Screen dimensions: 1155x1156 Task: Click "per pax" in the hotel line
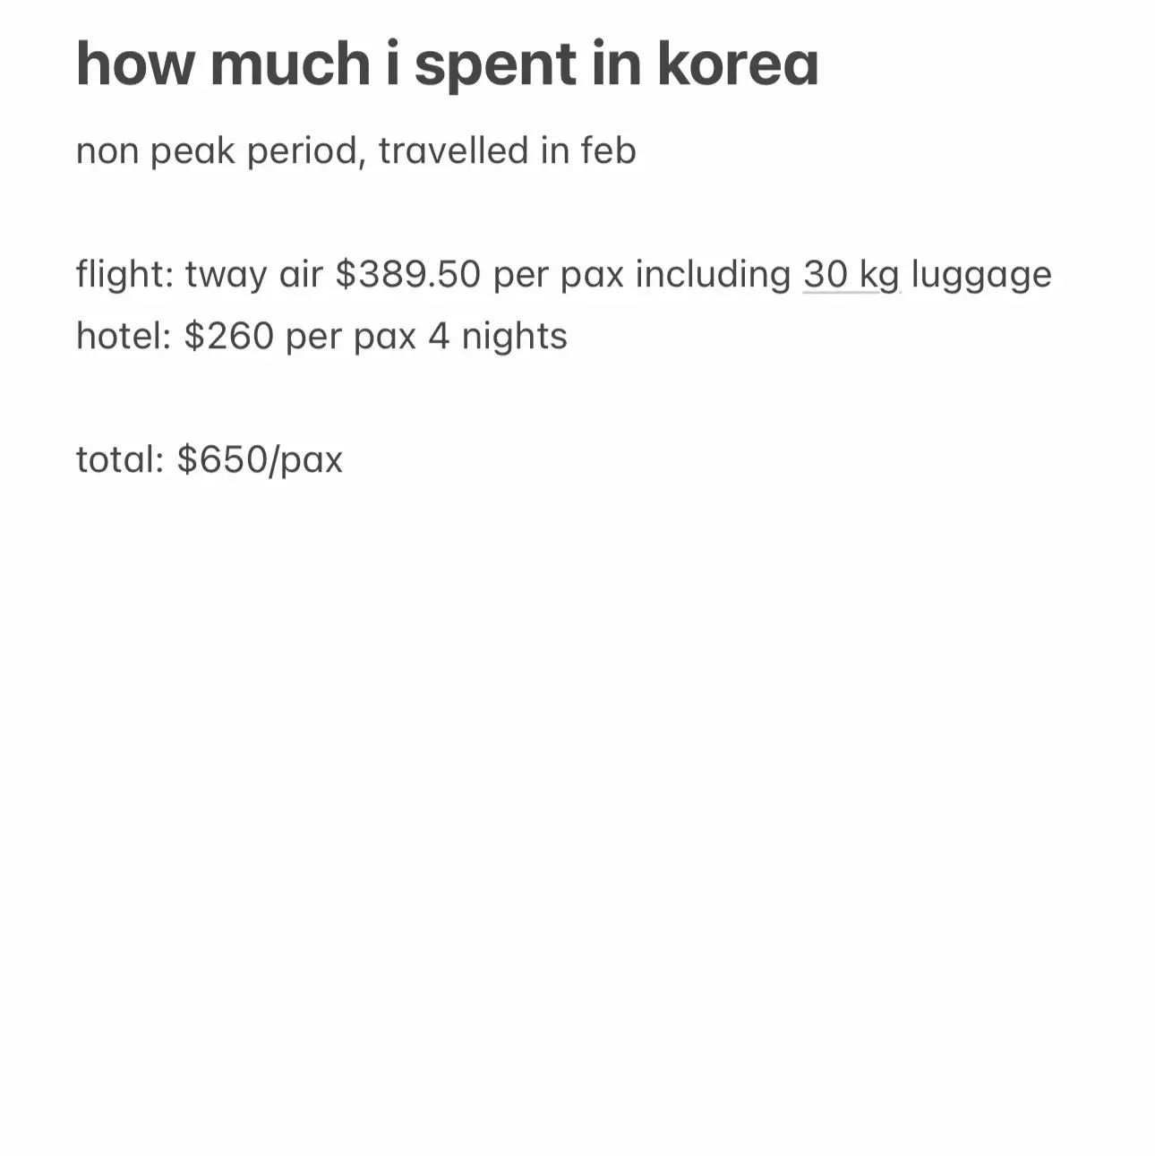click(351, 338)
